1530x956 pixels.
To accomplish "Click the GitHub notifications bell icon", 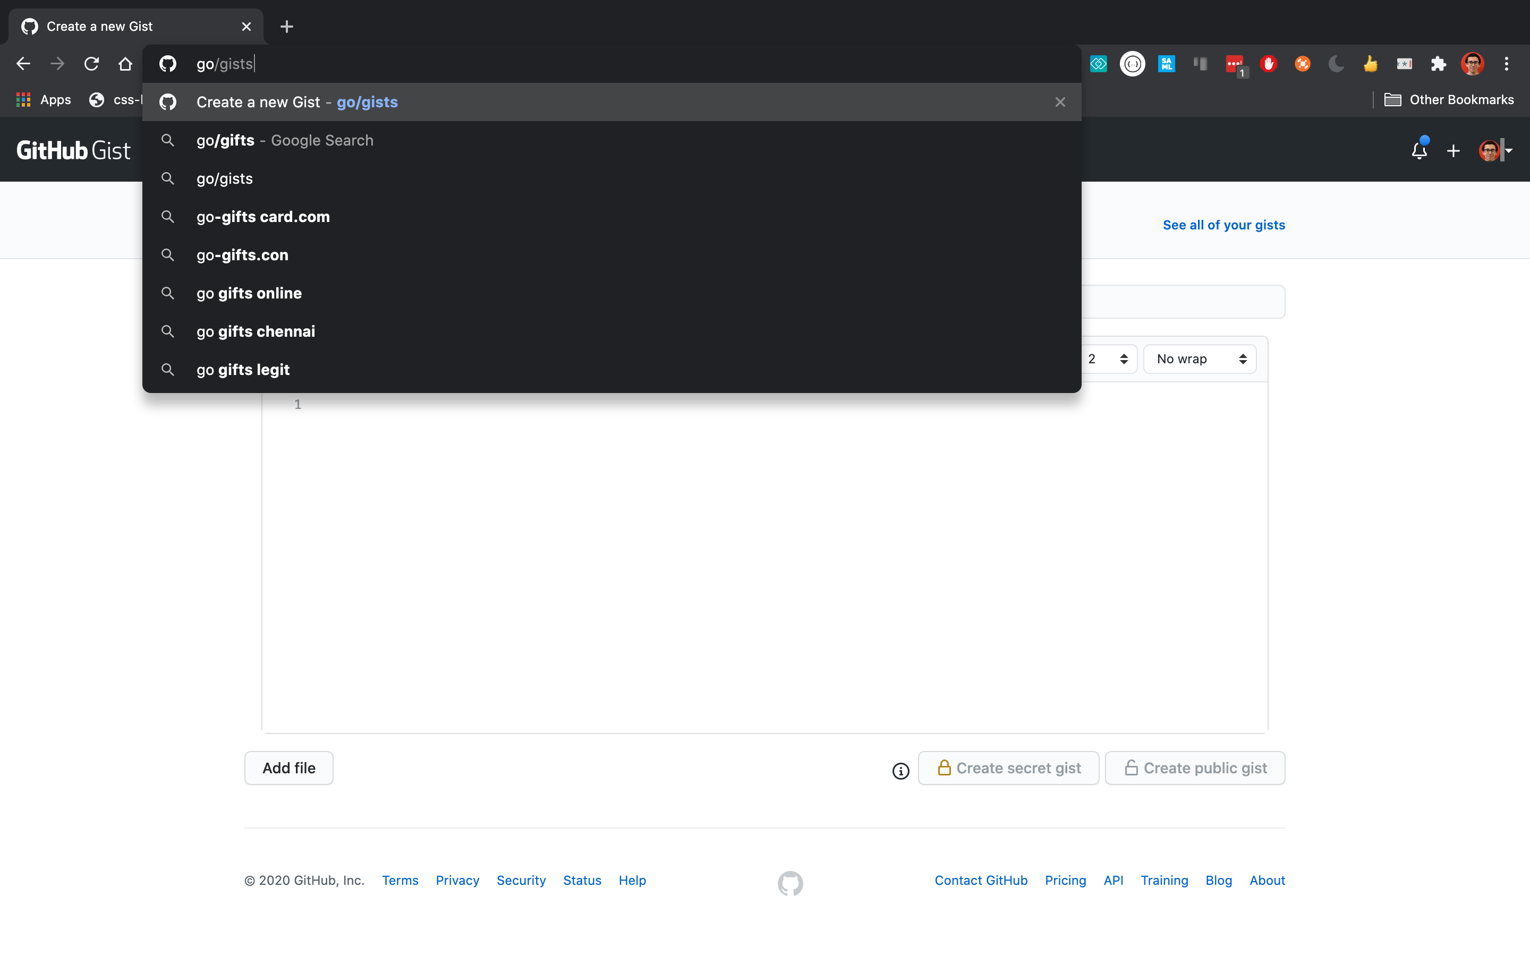I will point(1419,150).
